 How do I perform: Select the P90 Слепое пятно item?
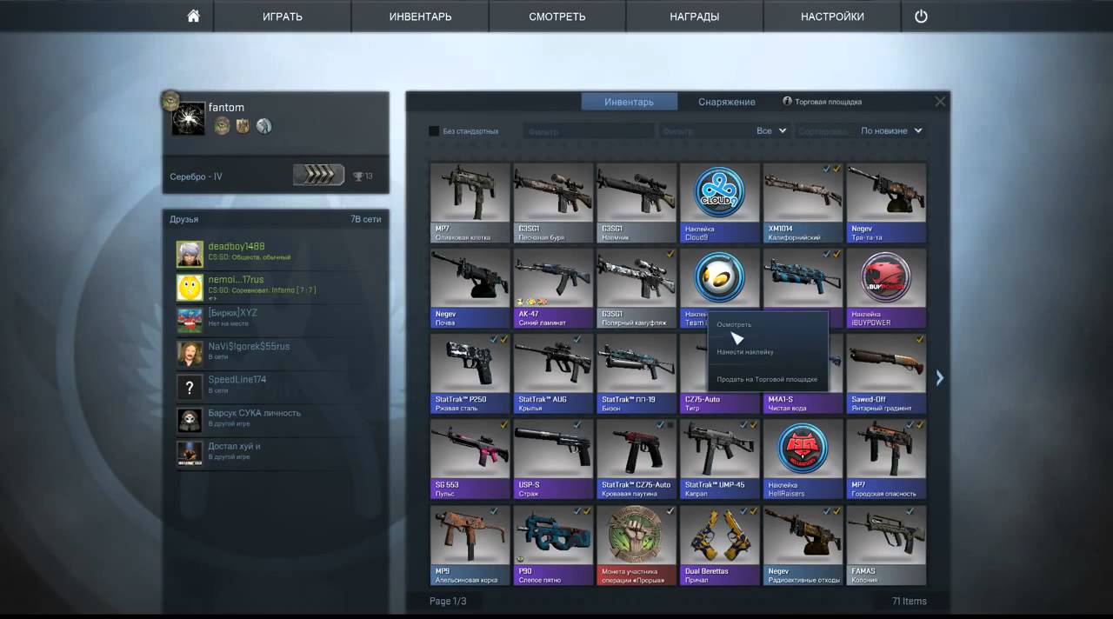(x=554, y=545)
